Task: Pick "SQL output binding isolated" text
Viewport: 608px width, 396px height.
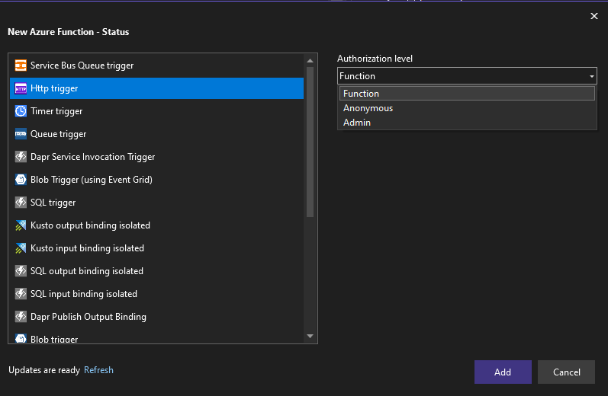Action: (x=87, y=271)
